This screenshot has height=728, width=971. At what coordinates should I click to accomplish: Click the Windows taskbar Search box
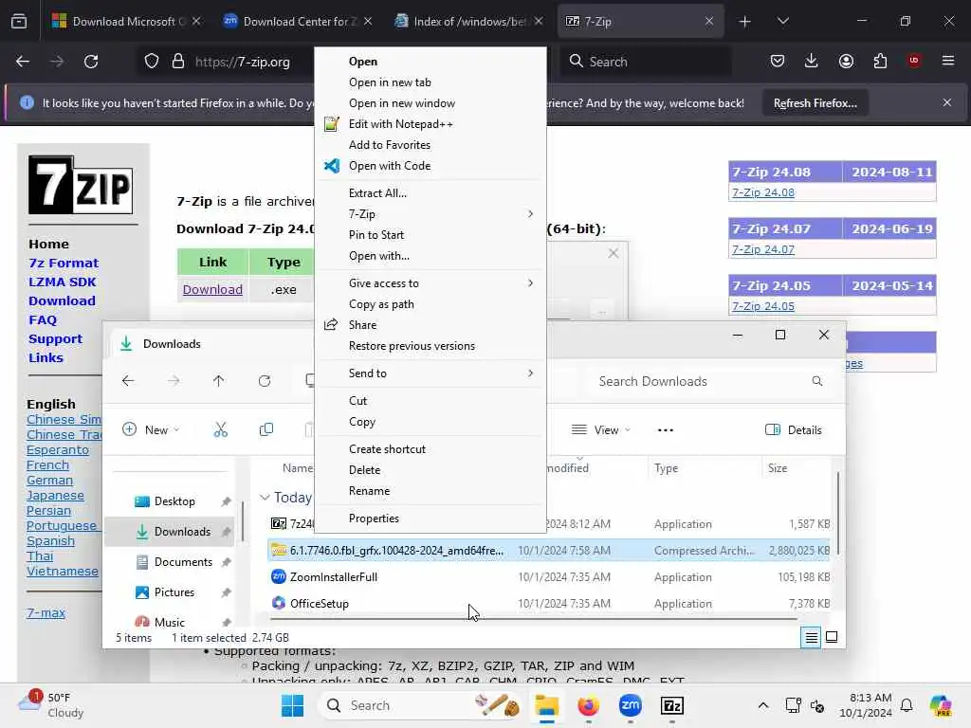[422, 705]
